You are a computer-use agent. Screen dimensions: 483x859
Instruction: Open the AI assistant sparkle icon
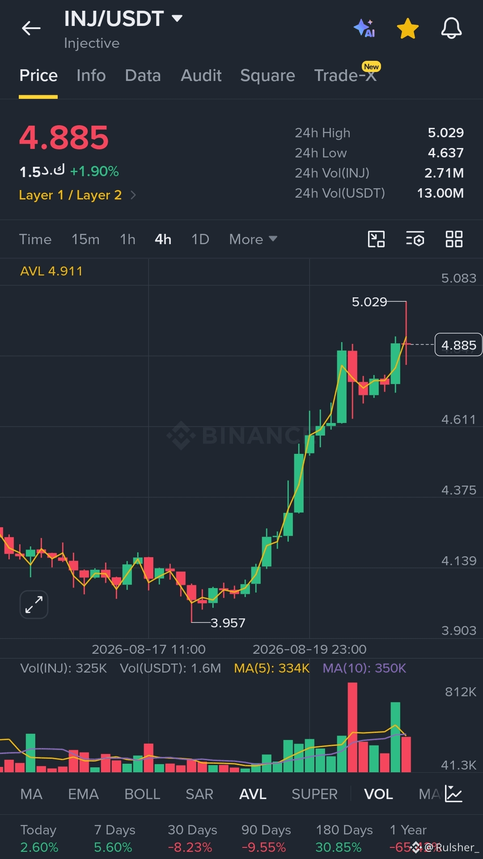click(x=364, y=28)
